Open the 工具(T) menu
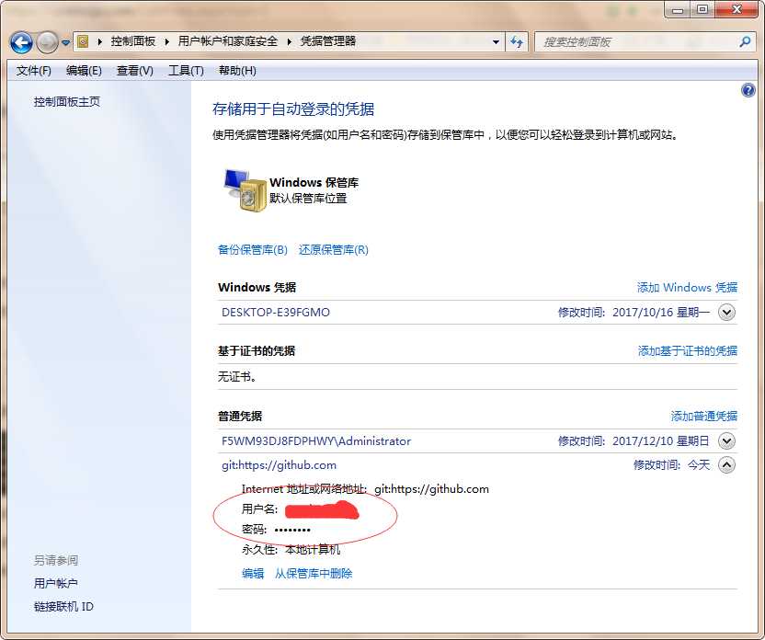765x640 pixels. (186, 71)
